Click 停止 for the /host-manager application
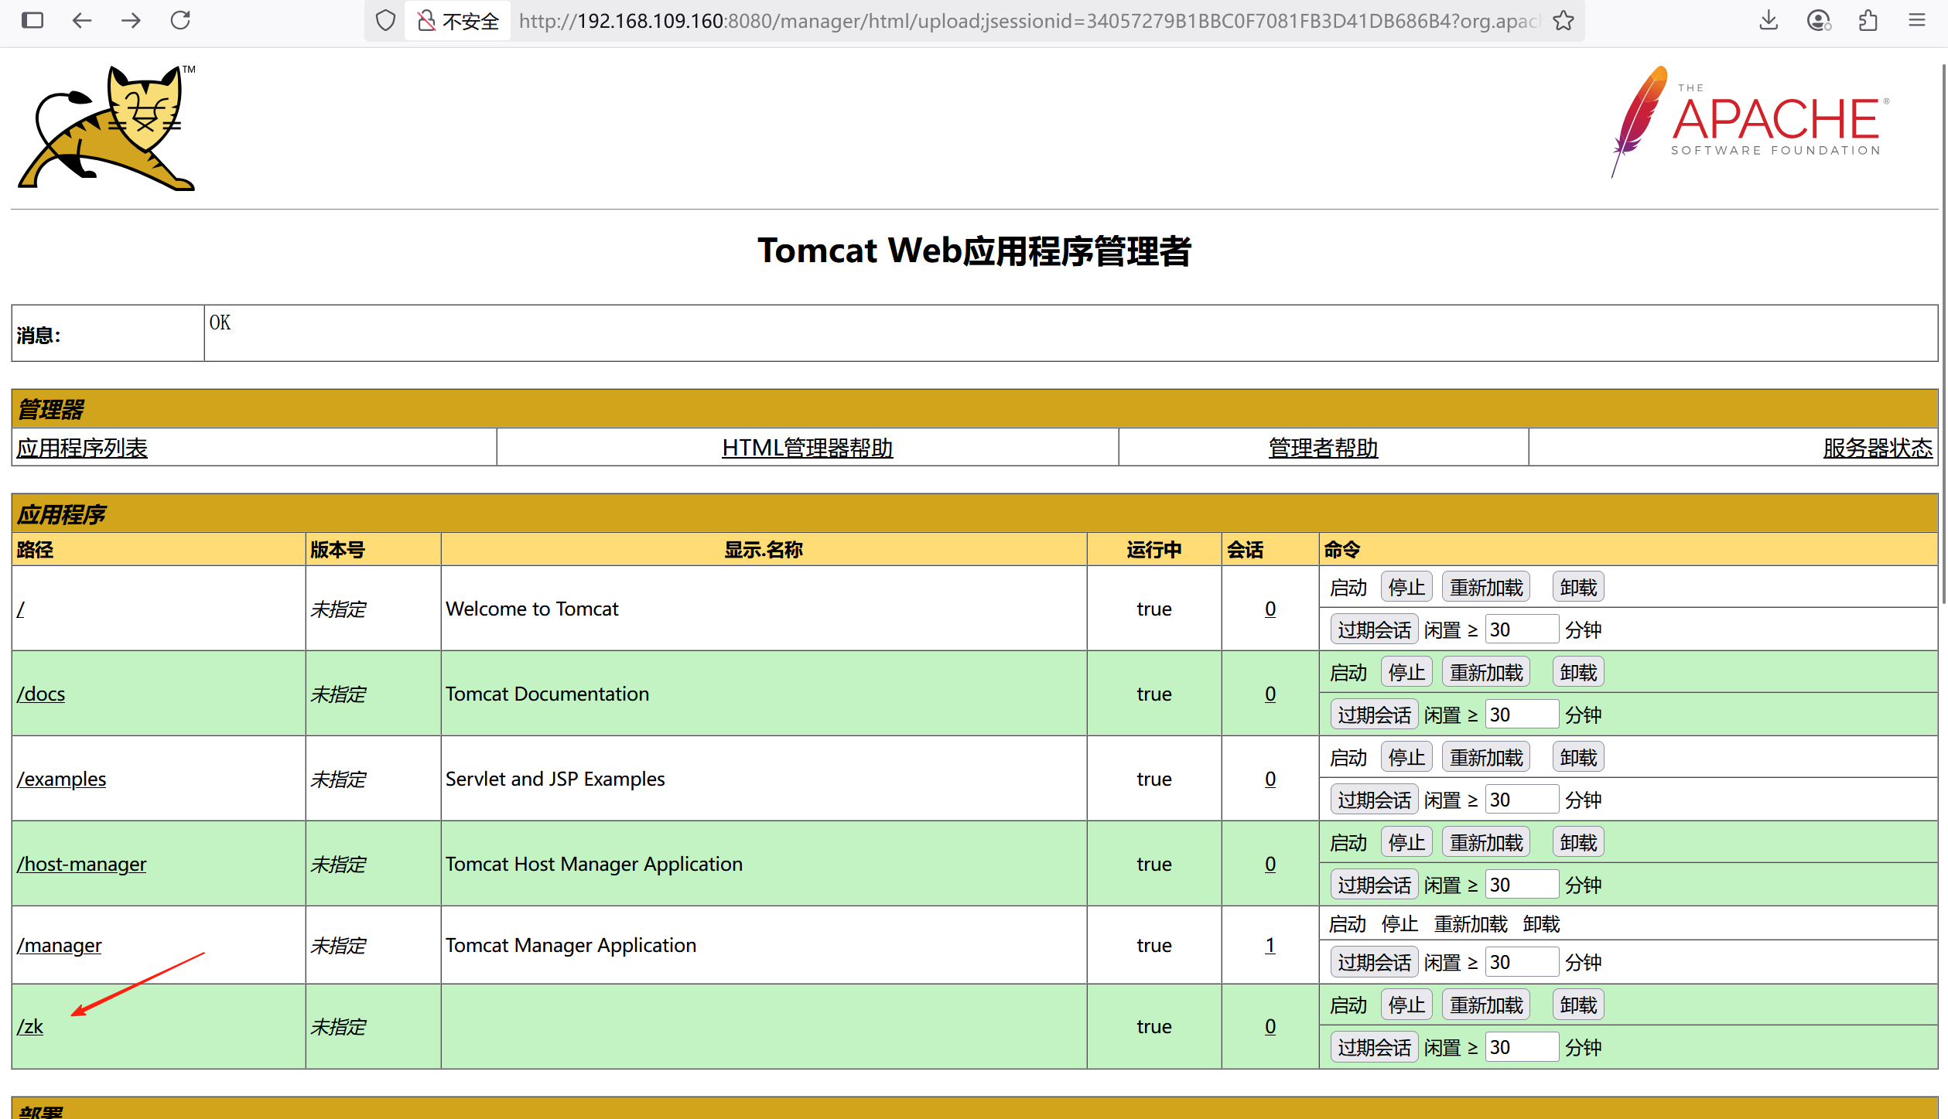This screenshot has height=1119, width=1948. [x=1406, y=842]
